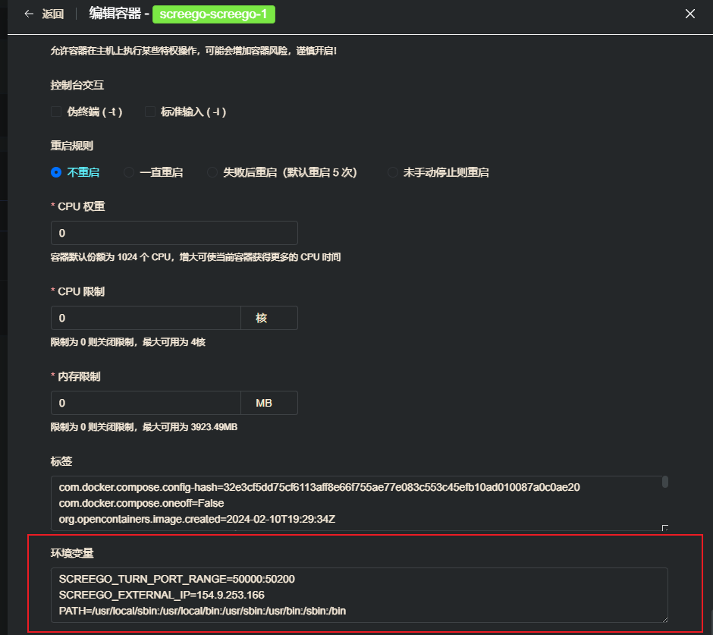
Task: Enable the 伪终端 (-t) checkbox
Action: tap(55, 111)
